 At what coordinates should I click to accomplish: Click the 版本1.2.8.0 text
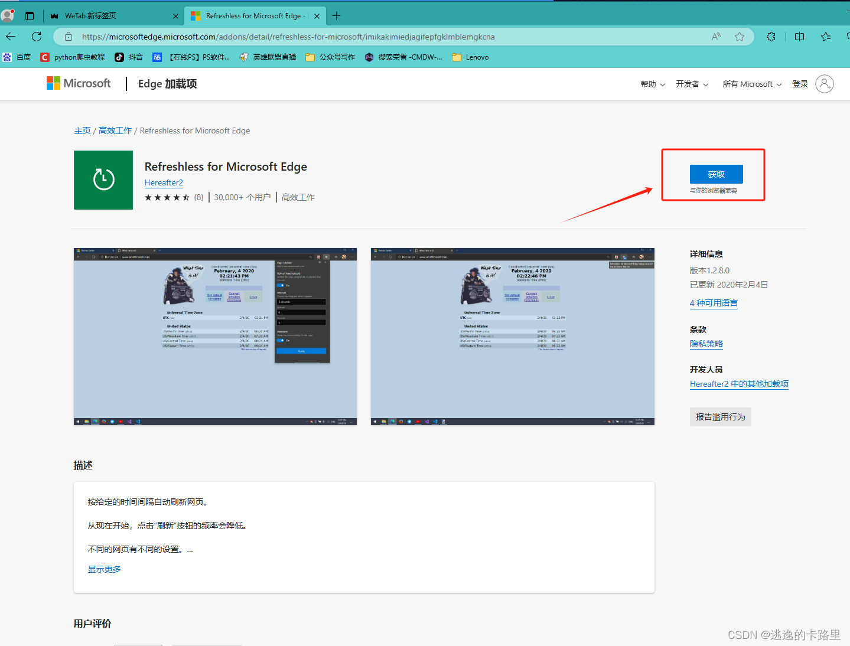[x=709, y=270]
